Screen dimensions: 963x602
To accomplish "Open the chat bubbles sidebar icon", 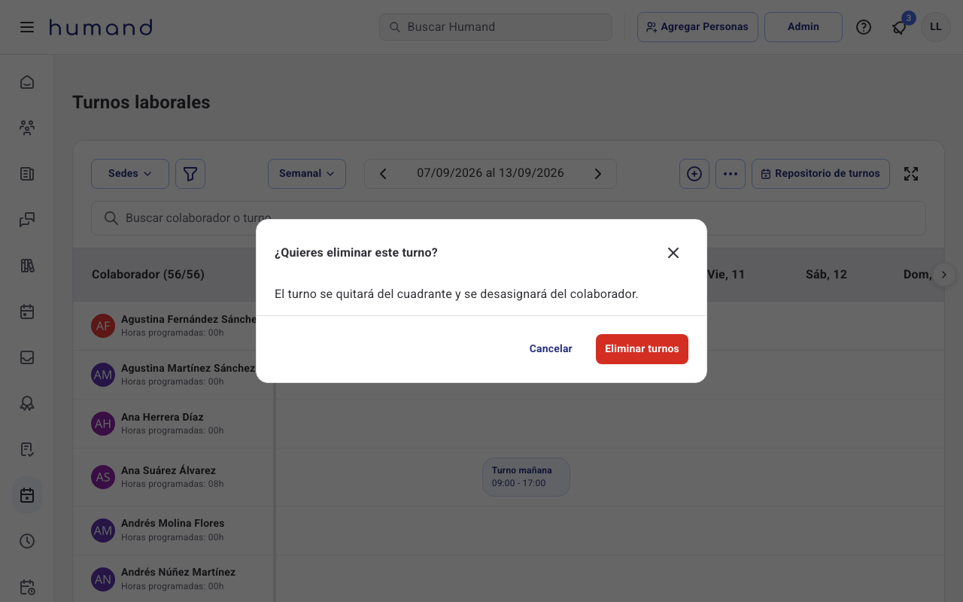I will 27,220.
